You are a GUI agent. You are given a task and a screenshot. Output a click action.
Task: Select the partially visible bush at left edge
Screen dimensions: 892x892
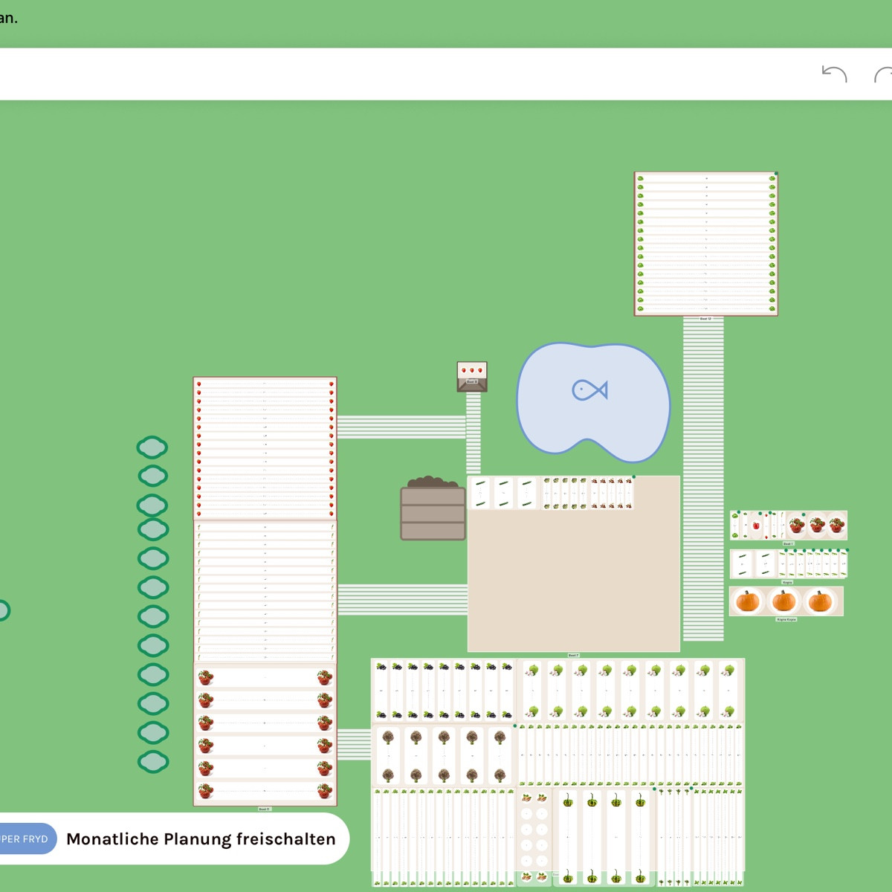[4, 610]
